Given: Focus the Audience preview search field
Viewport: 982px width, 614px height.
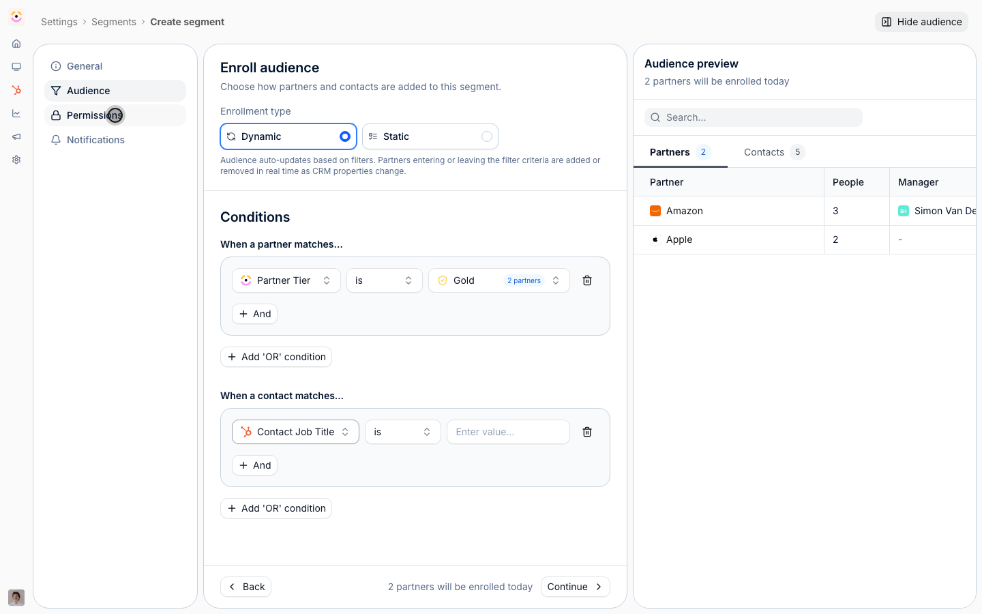Looking at the screenshot, I should pyautogui.click(x=754, y=117).
